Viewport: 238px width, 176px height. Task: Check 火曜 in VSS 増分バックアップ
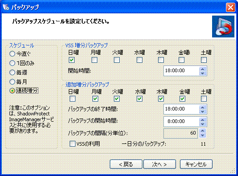(x=117, y=60)
